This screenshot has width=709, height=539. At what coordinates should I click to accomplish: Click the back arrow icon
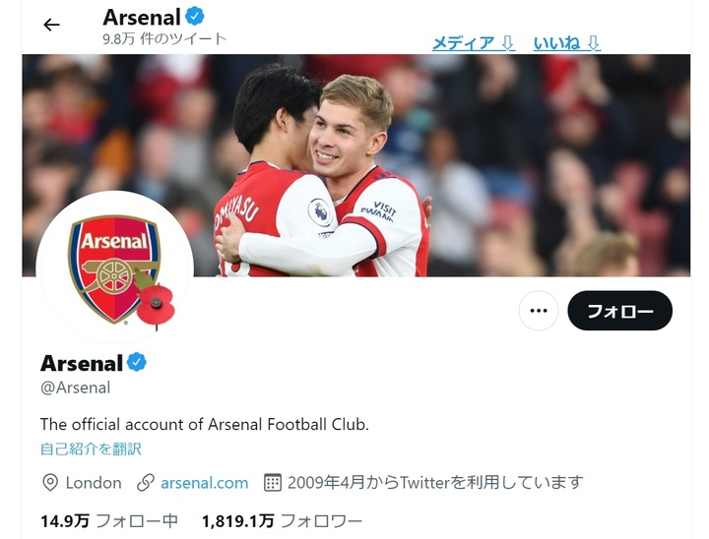point(52,25)
